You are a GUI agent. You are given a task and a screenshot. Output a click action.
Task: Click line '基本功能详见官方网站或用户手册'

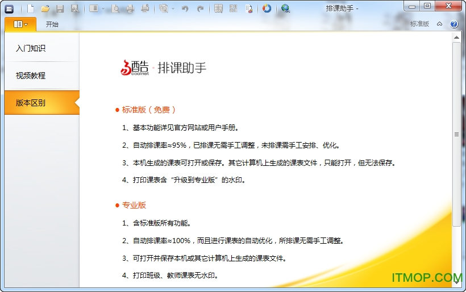click(x=181, y=128)
